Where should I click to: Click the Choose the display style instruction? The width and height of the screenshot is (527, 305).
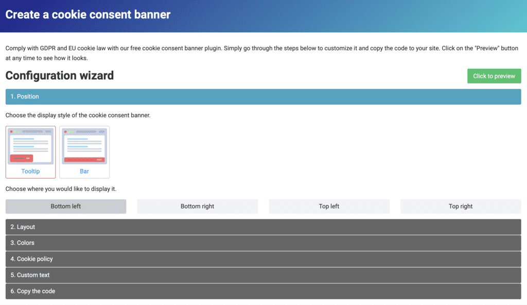[78, 115]
